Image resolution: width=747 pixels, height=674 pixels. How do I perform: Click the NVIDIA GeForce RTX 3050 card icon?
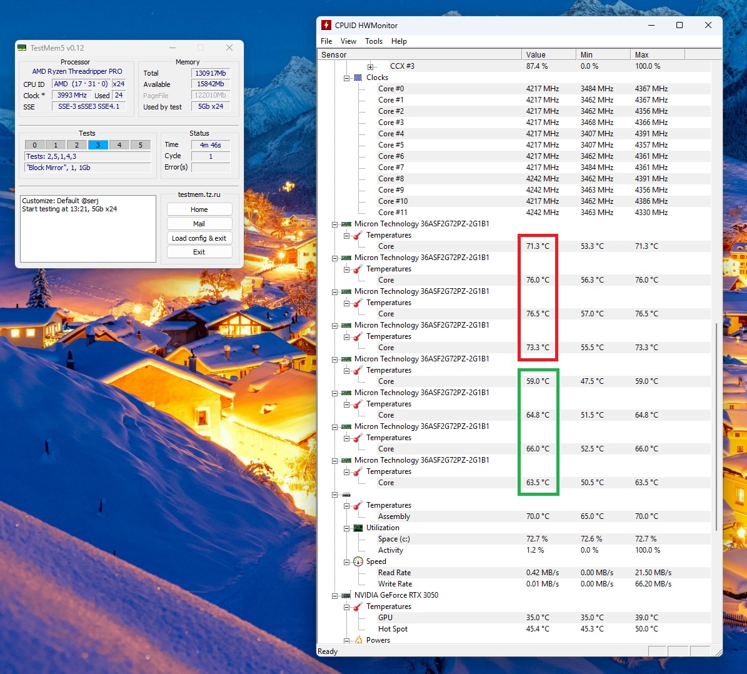tap(346, 595)
